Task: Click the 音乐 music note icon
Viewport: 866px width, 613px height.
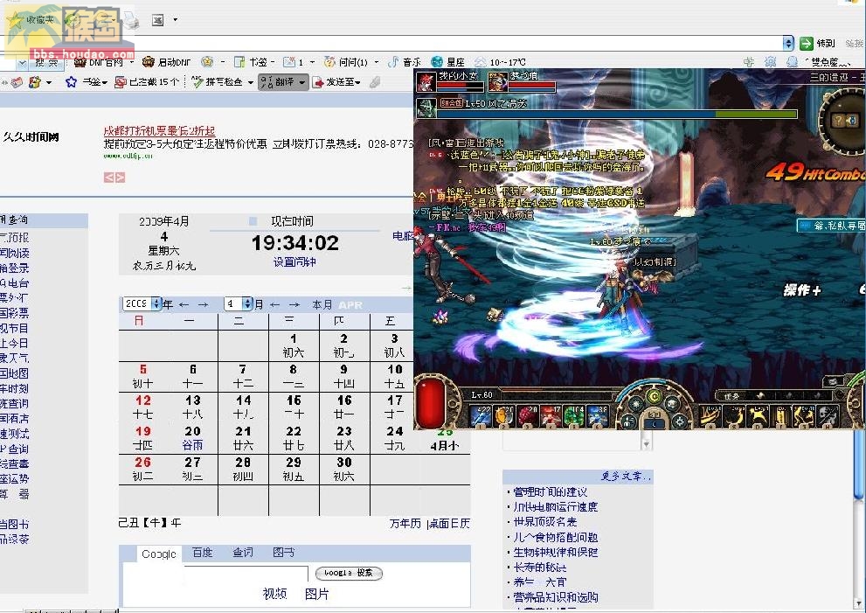Action: [x=393, y=62]
